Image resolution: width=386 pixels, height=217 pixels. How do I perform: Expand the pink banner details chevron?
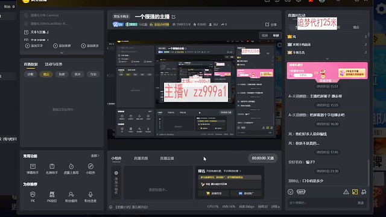[x=334, y=81]
